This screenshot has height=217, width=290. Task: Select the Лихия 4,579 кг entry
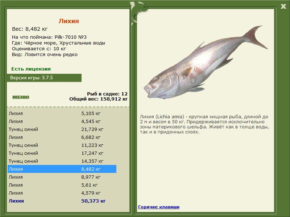click(62, 193)
